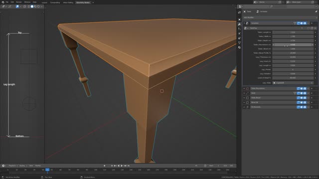Open Variables modifier extra options arrow
Viewport: 319px width, 179px height.
pyautogui.click(x=308, y=23)
